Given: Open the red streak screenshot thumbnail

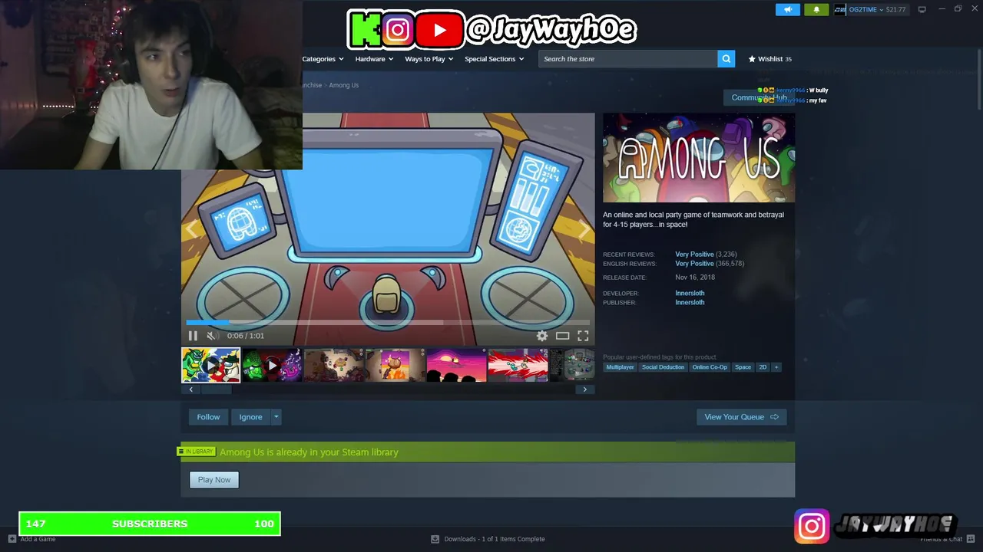Looking at the screenshot, I should coord(518,366).
